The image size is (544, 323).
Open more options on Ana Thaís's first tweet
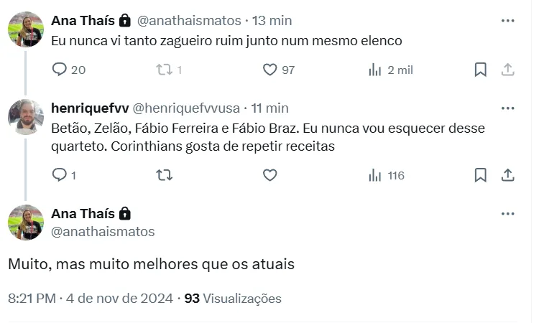[507, 21]
